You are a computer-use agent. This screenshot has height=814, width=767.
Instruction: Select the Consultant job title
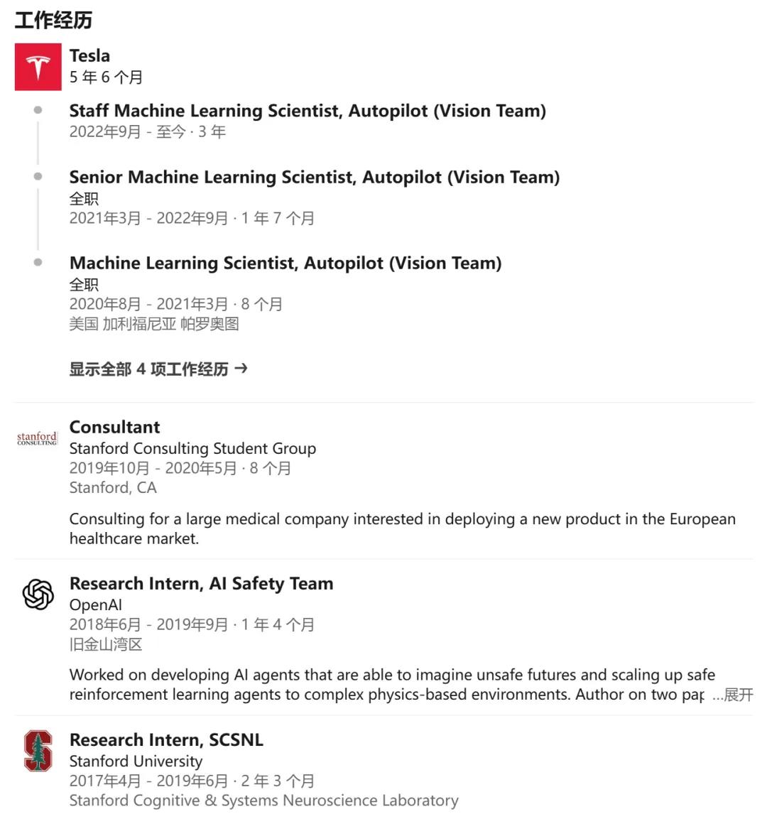tap(114, 427)
